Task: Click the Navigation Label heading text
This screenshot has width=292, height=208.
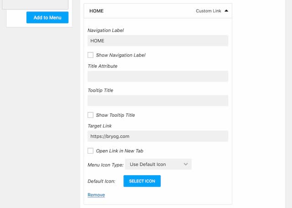Action: click(105, 31)
